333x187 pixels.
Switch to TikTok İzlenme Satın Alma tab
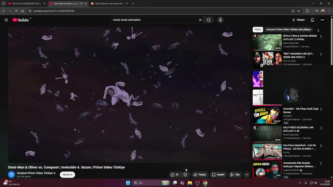click(109, 4)
